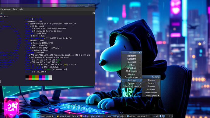Expand the Internet submenu

tap(131, 62)
